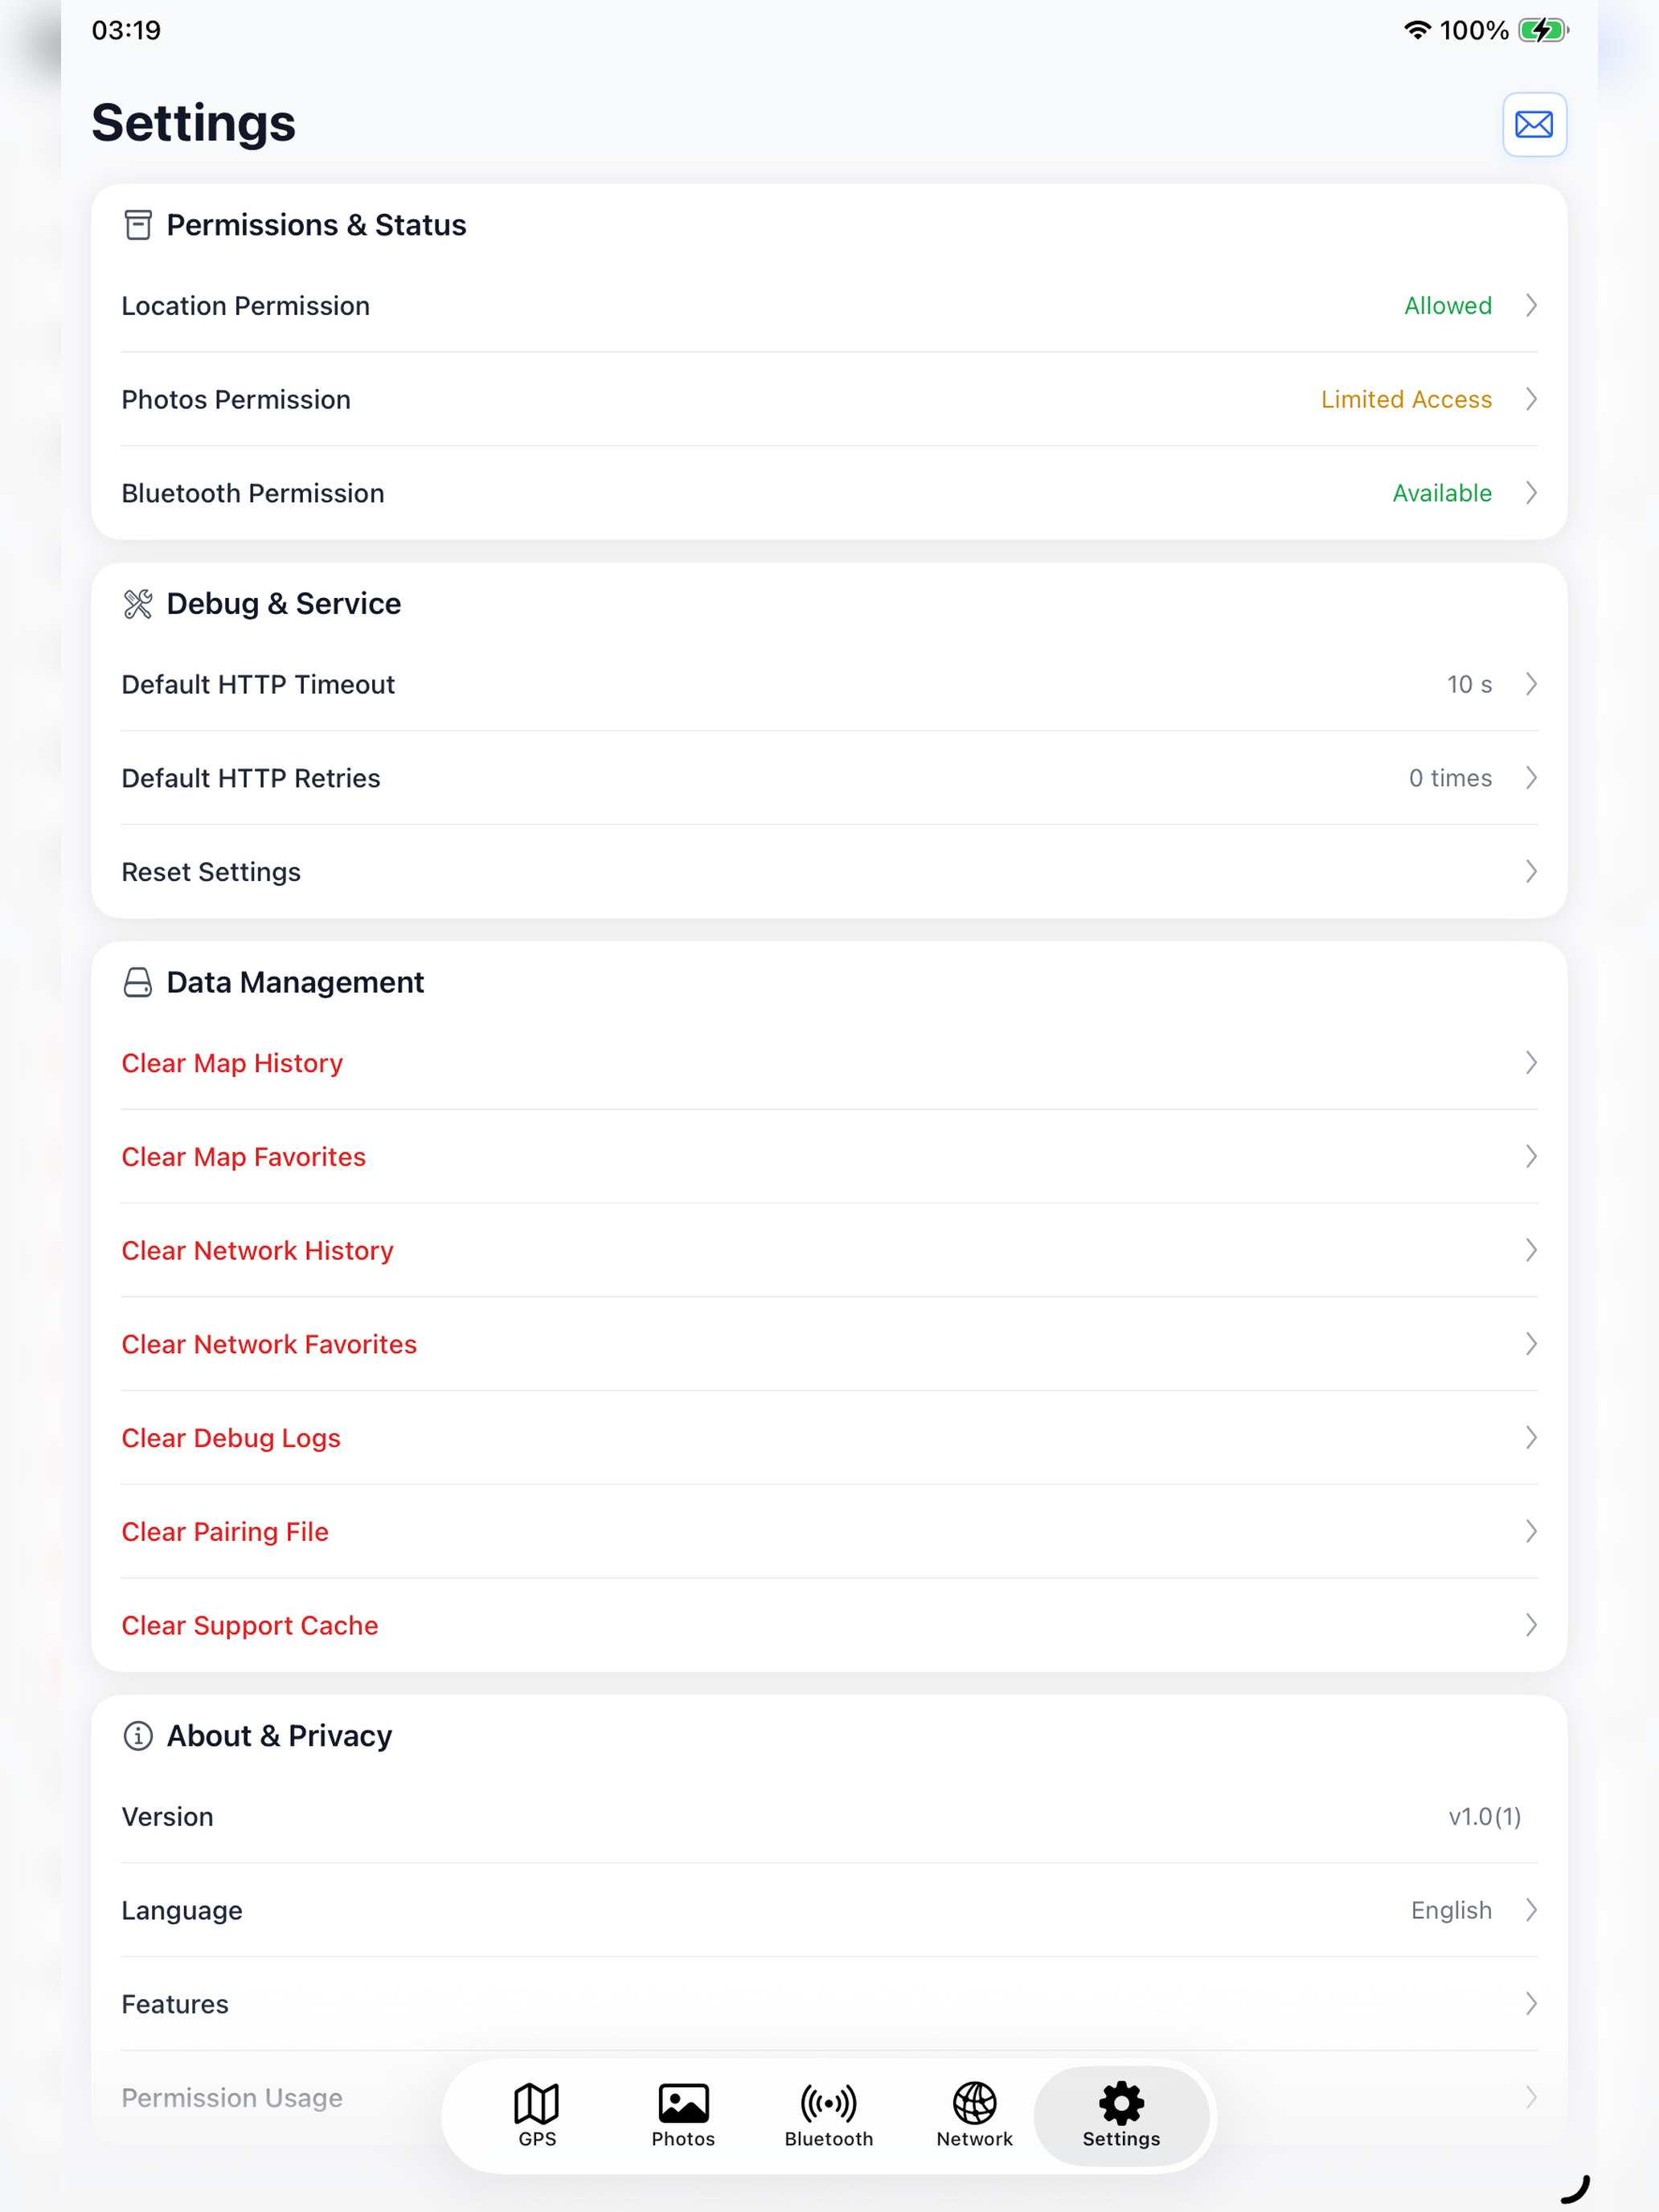Viewport: 1659px width, 2212px height.
Task: Choose Clear Debug Logs
Action: [x=829, y=1438]
